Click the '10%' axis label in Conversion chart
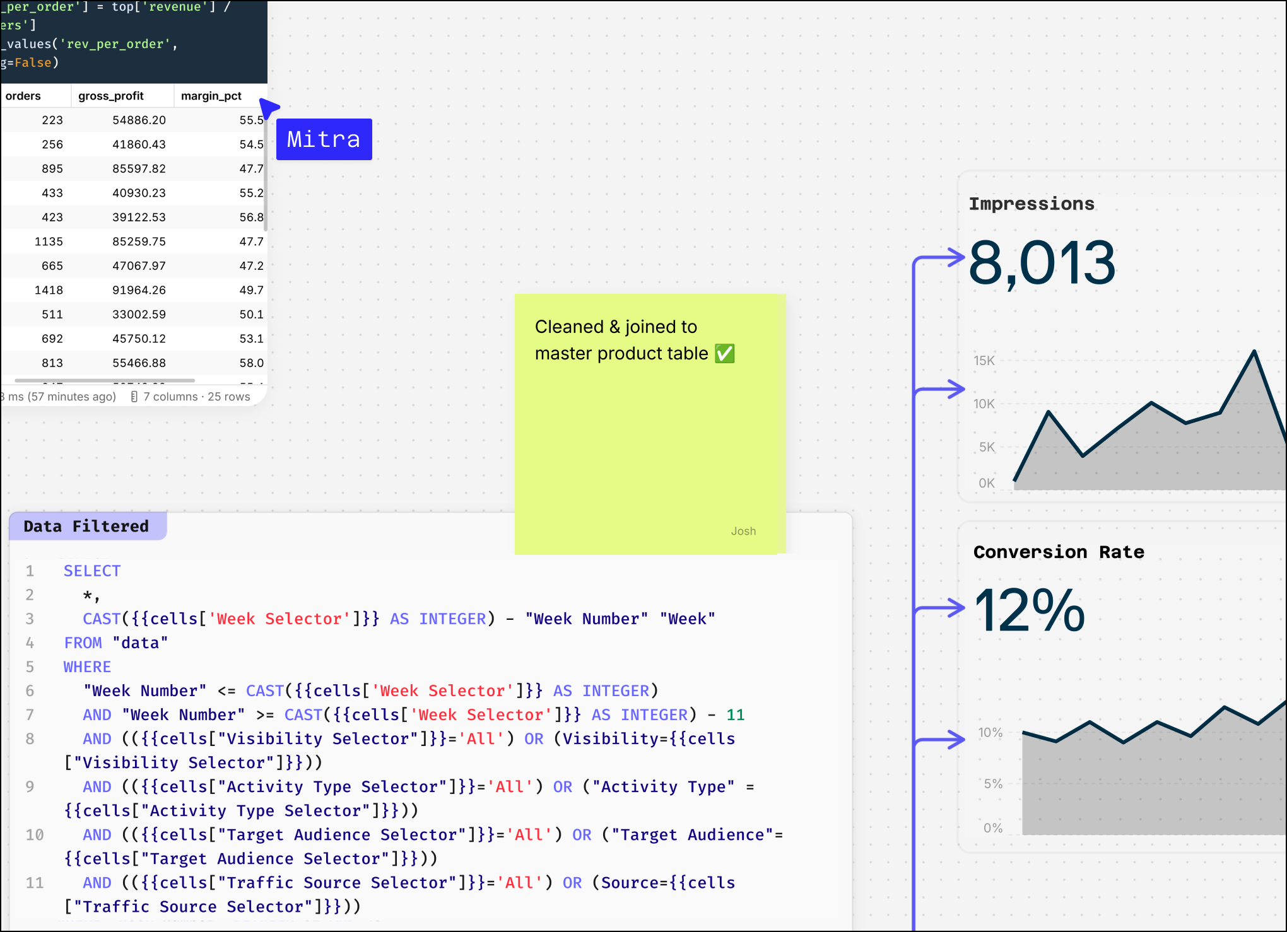 (990, 732)
